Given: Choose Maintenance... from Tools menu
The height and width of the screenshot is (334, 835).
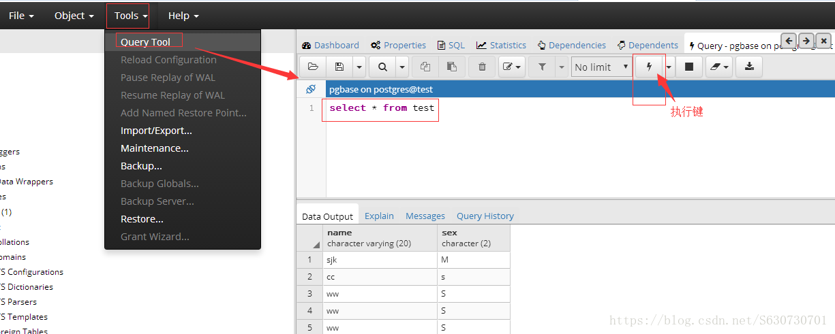Looking at the screenshot, I should (183, 148).
